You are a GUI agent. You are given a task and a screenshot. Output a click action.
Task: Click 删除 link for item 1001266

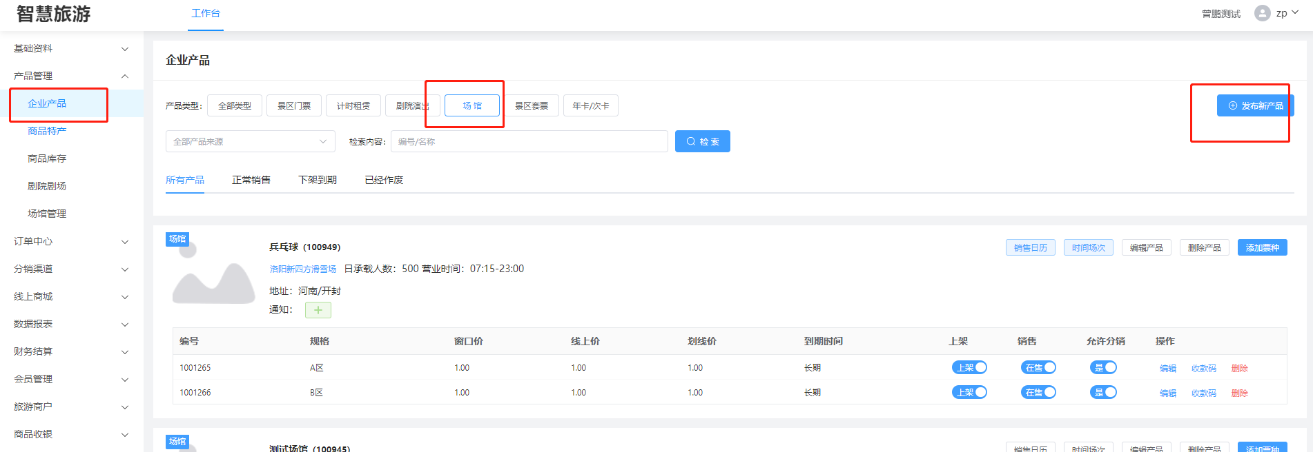(x=1239, y=393)
